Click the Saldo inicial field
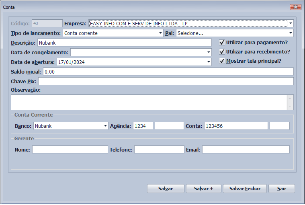The image size is (305, 205). click(168, 72)
